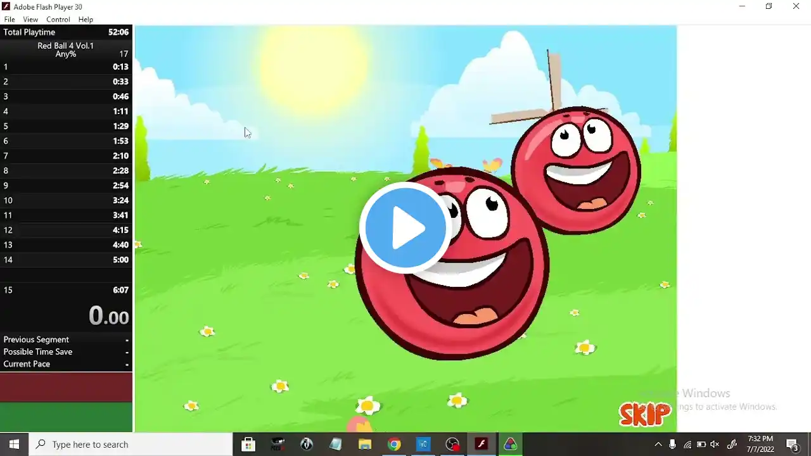Open the notification center icon

[792, 444]
